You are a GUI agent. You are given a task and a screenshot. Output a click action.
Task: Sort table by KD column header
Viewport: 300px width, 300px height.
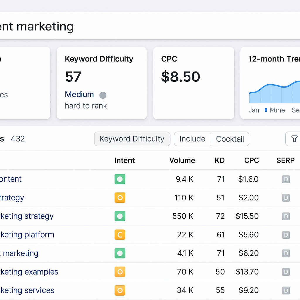tap(219, 161)
